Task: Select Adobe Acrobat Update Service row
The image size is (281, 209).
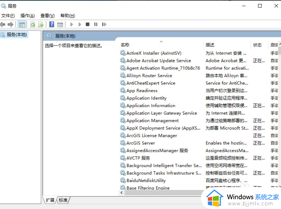Action: coord(199,61)
